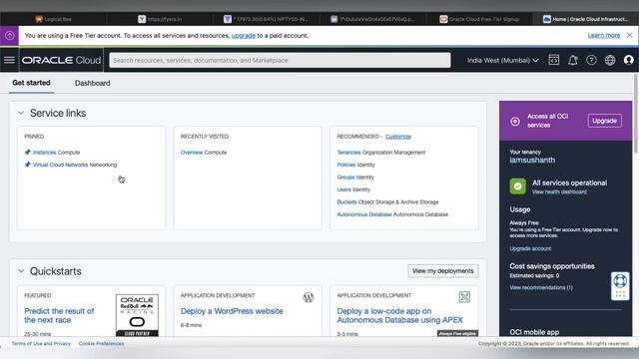Open Predict the result of the next race
The width and height of the screenshot is (639, 359).
click(x=59, y=315)
